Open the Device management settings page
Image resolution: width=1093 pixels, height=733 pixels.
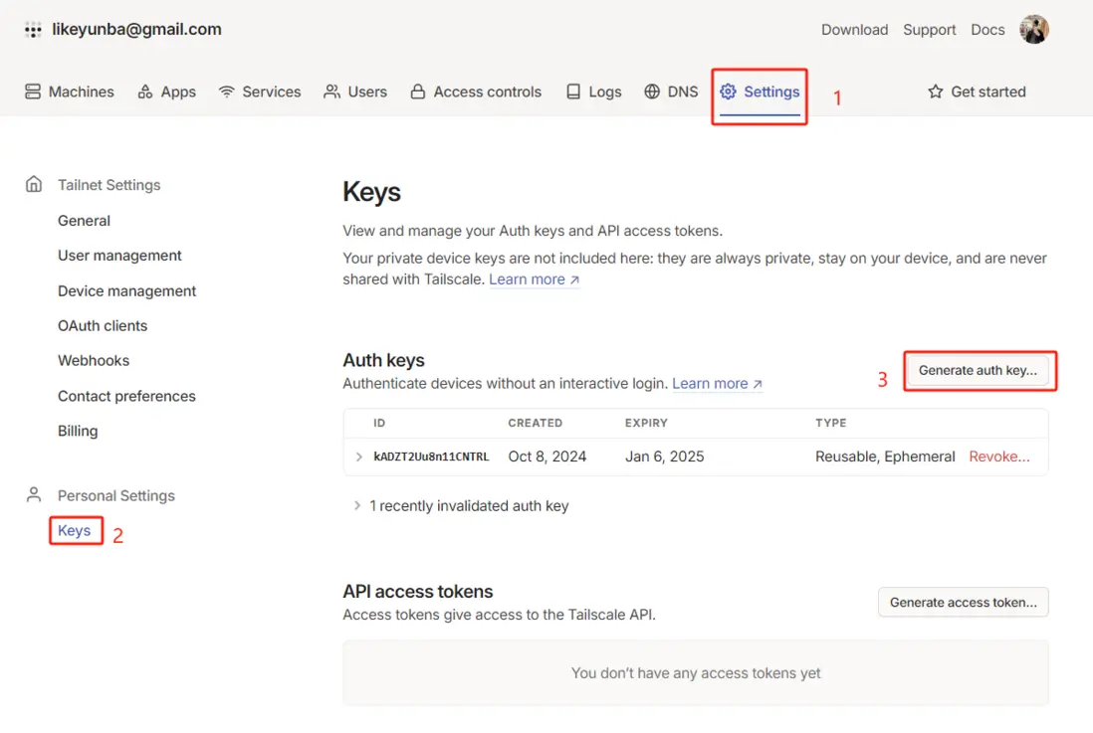126,290
